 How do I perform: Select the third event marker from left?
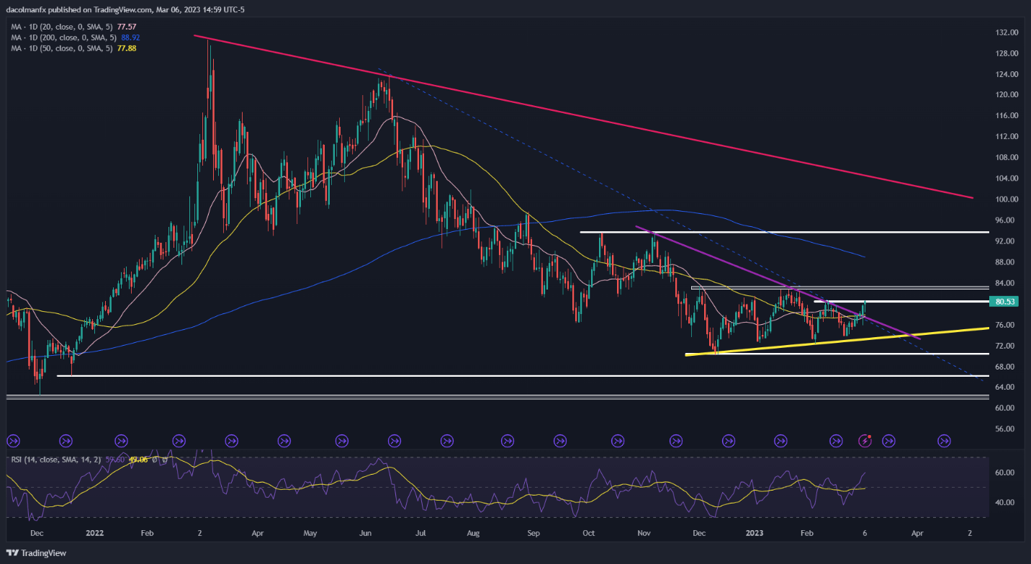click(121, 440)
